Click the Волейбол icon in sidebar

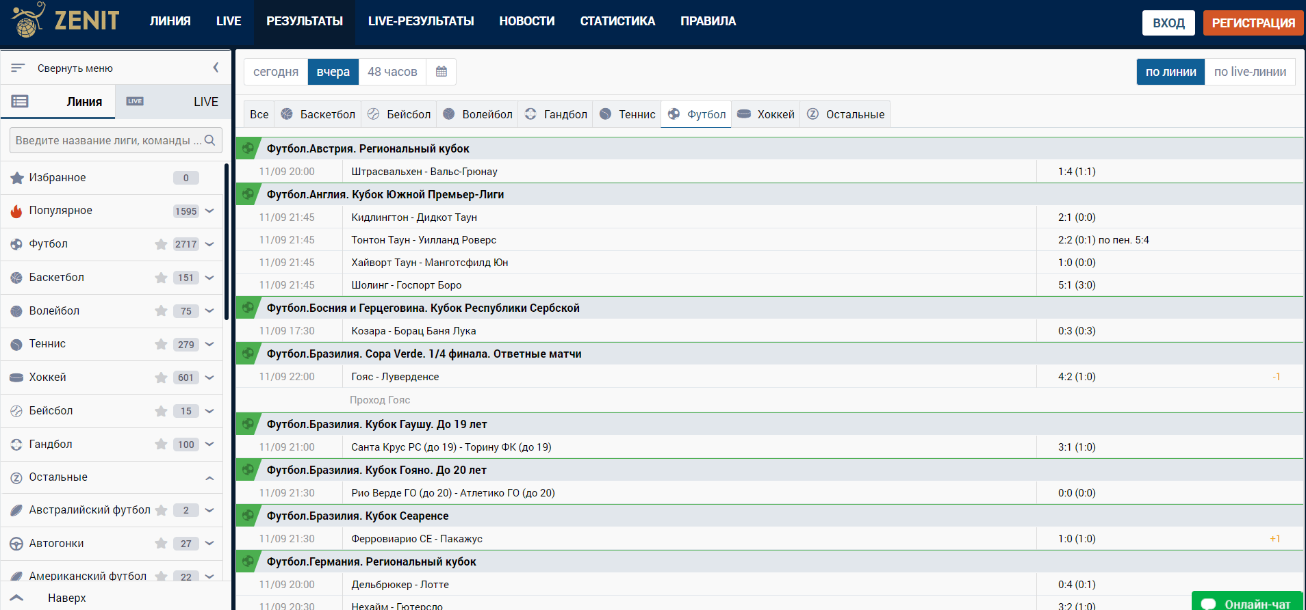(x=16, y=311)
